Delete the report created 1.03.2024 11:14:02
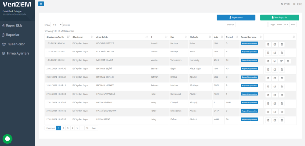Screen dimensions: 305x146 [282, 53]
